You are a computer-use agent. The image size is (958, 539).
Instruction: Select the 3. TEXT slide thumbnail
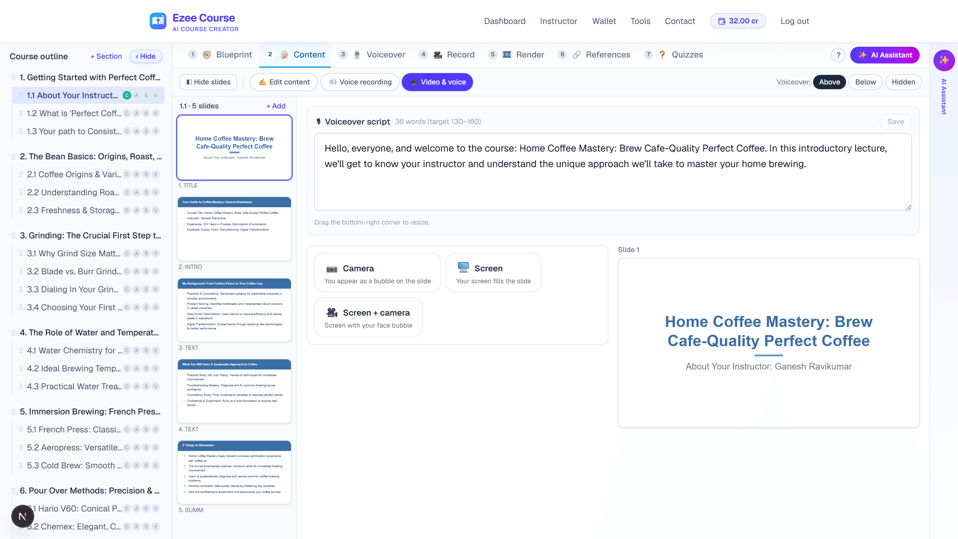(x=234, y=310)
